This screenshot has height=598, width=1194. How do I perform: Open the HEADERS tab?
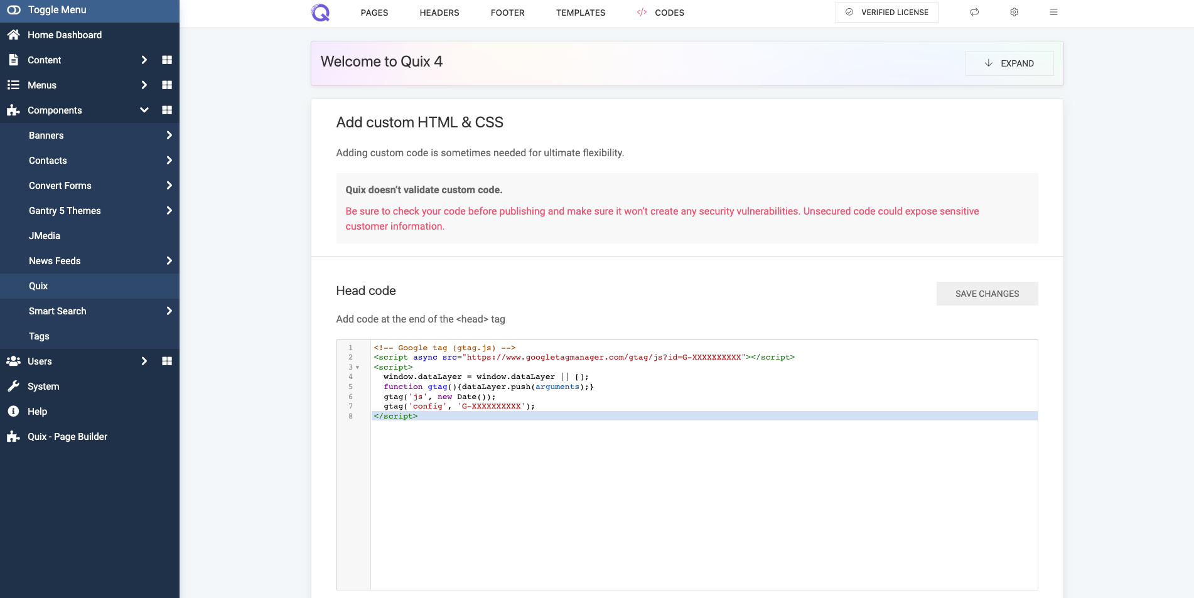click(439, 13)
